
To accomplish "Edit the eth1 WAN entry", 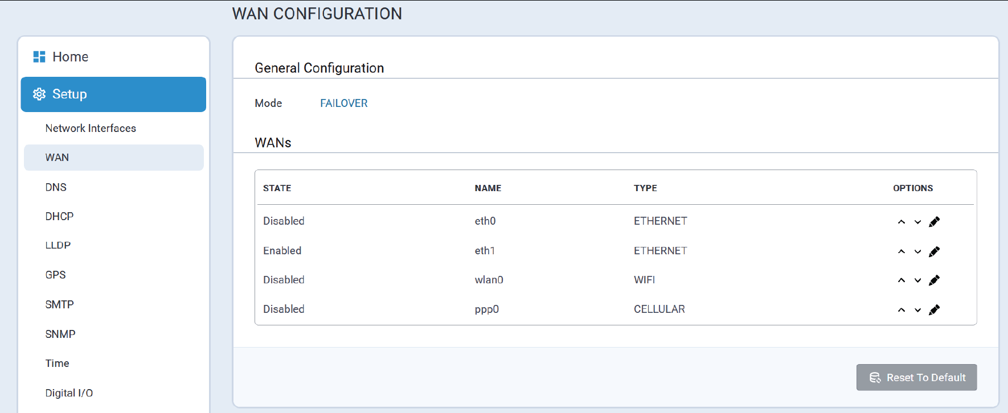I will pos(934,251).
